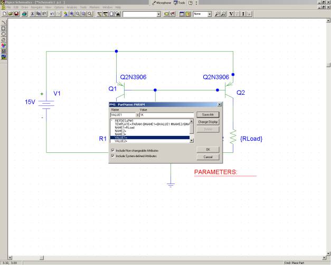Toggle Include Non-changeable Attributes checkbox
331x265 pixels.
(x=112, y=151)
